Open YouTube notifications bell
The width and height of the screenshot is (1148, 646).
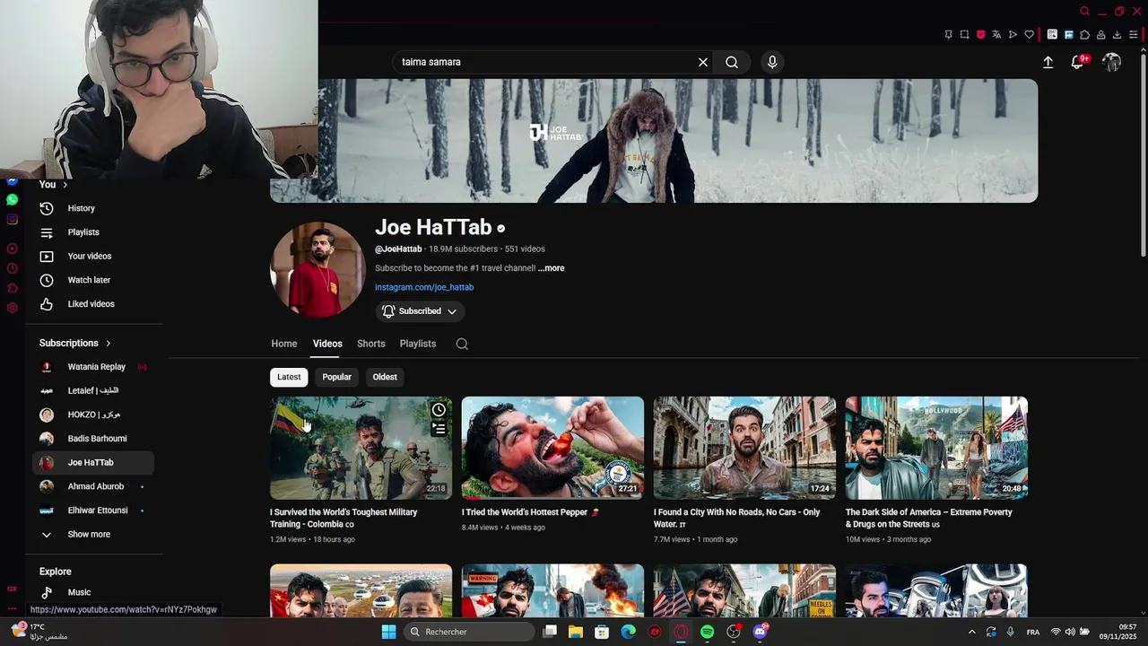tap(1077, 62)
